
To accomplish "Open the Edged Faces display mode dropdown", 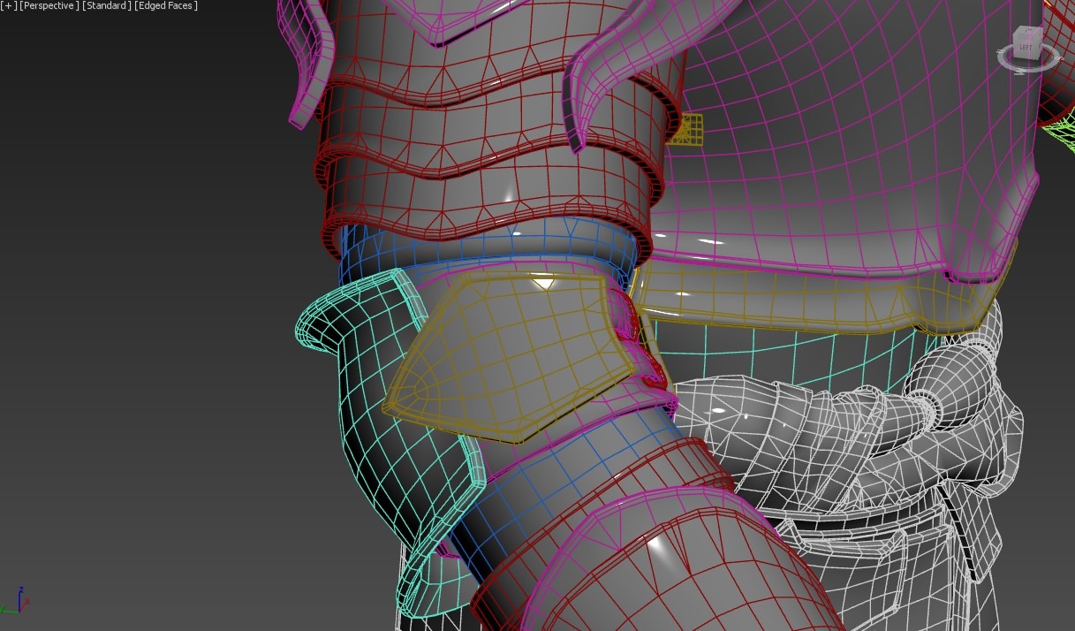I will (x=166, y=5).
